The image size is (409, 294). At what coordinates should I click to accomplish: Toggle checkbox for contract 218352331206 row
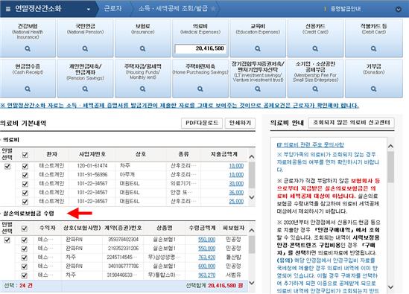click(x=25, y=249)
